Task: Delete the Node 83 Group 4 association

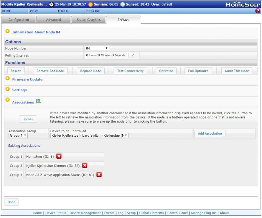Action: click(99, 175)
